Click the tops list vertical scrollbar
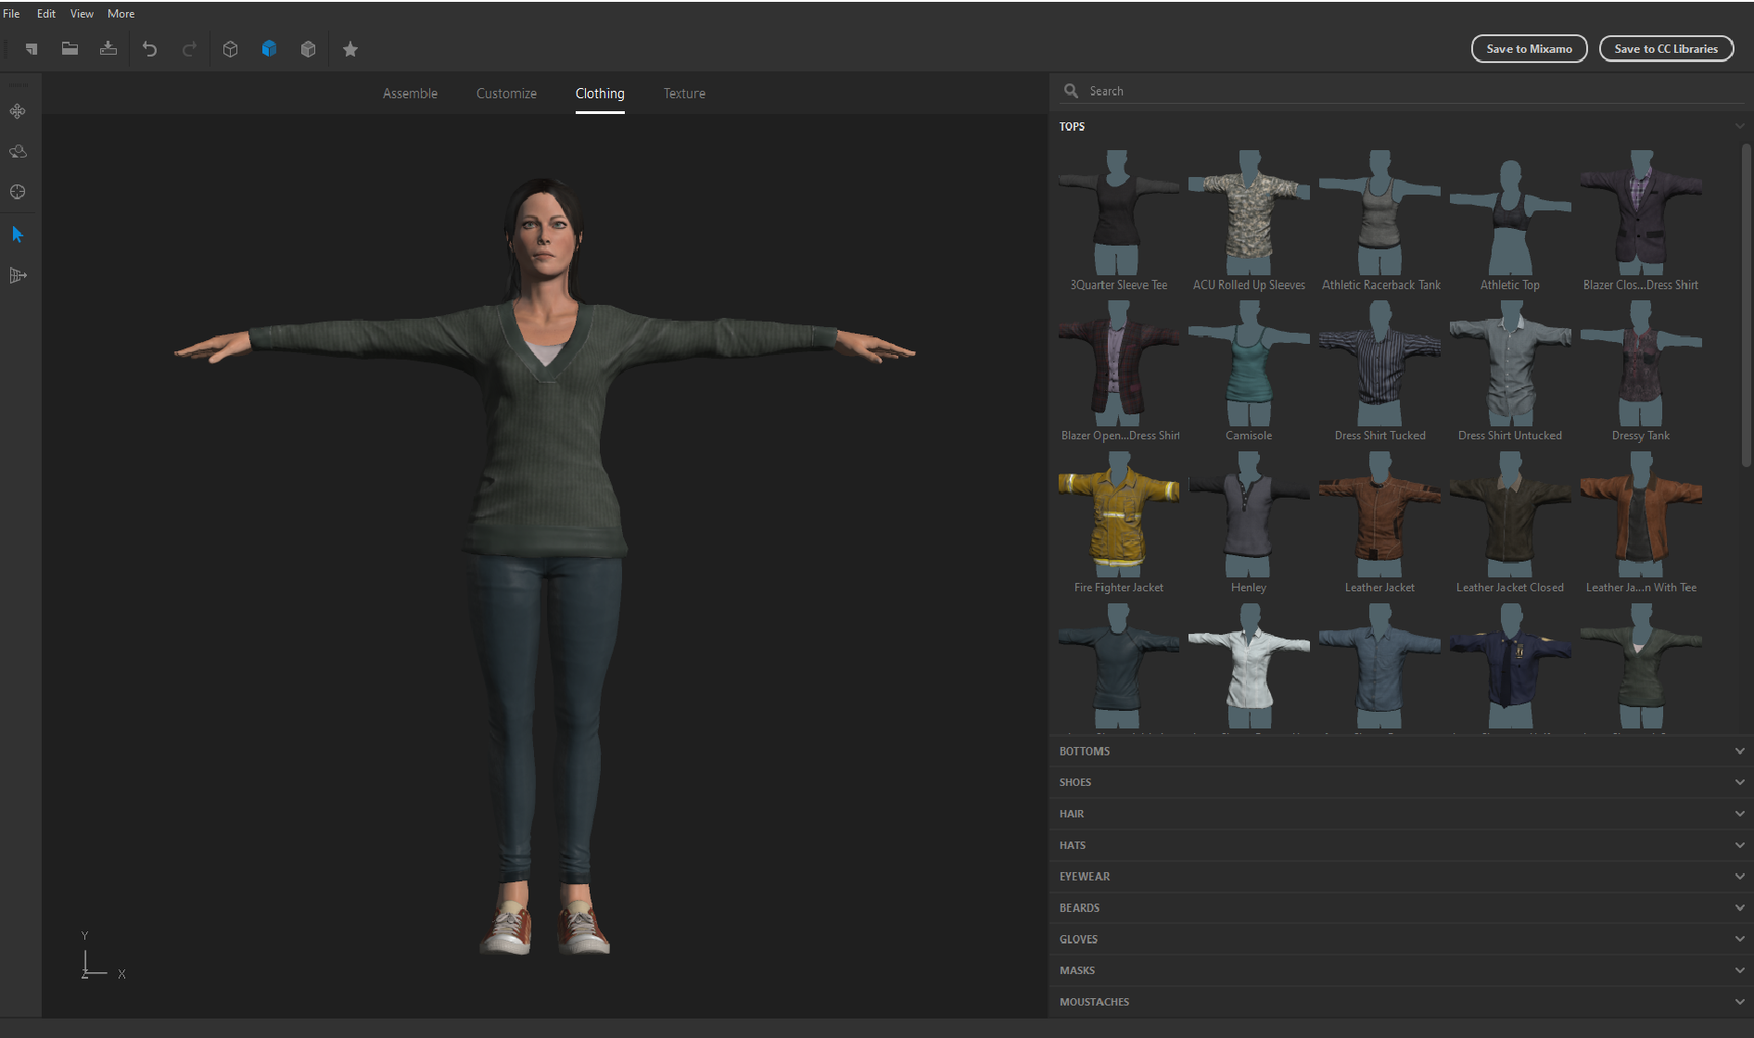The width and height of the screenshot is (1754, 1038). 1747,304
